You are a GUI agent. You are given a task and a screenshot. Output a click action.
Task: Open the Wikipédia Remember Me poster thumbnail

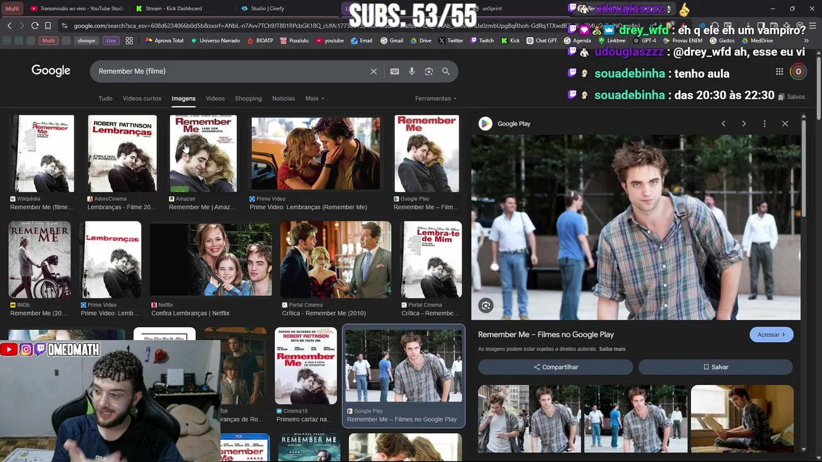coord(42,154)
